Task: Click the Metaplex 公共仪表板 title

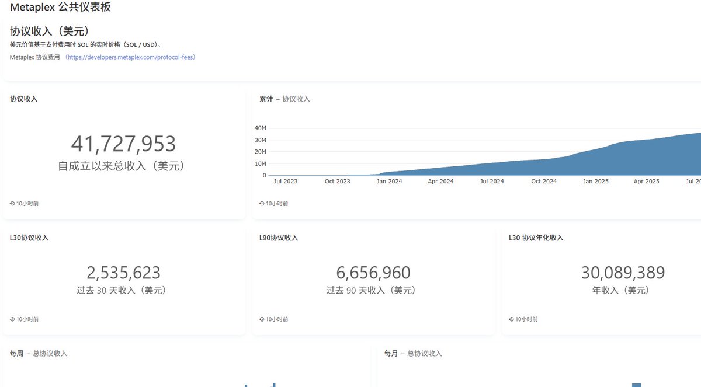Action: (60, 8)
